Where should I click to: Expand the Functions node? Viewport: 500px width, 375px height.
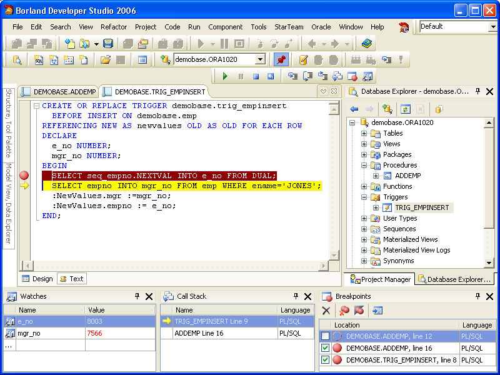point(364,186)
